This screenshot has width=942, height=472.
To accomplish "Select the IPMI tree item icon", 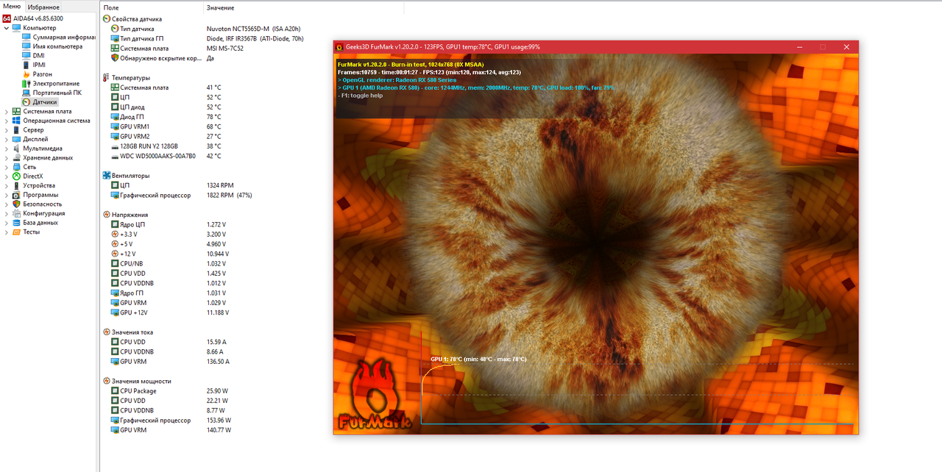I will click(26, 65).
